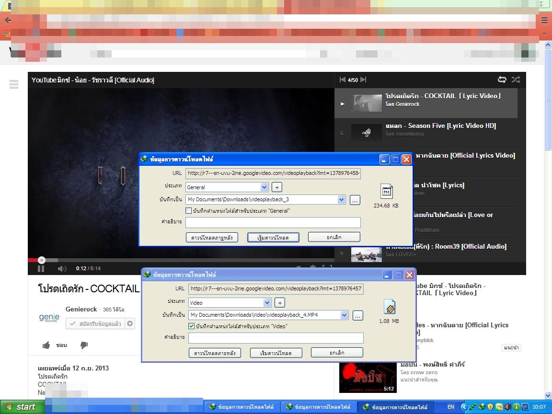552x414 pixels.
Task: Open YouTube guide hamburger menu
Action: [14, 84]
